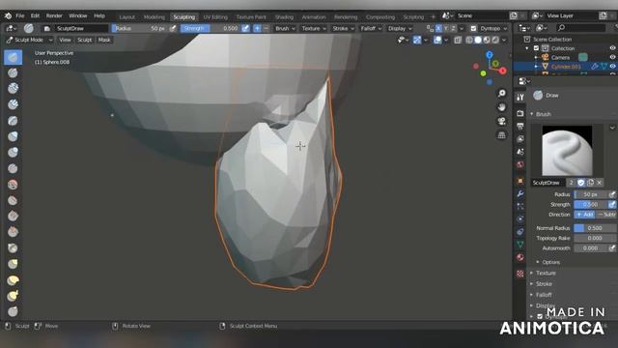Open Particles properties tab icon

pyautogui.click(x=520, y=206)
